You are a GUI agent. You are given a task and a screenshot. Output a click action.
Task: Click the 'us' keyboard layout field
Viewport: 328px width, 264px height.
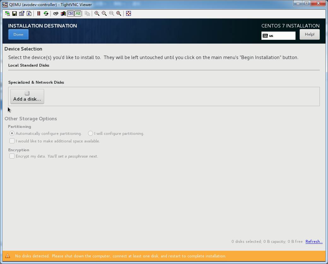pyautogui.click(x=278, y=36)
